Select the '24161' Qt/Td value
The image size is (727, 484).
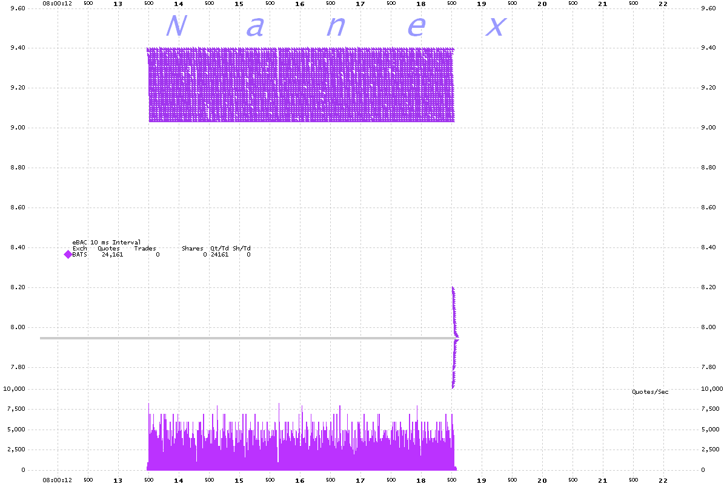(x=219, y=255)
